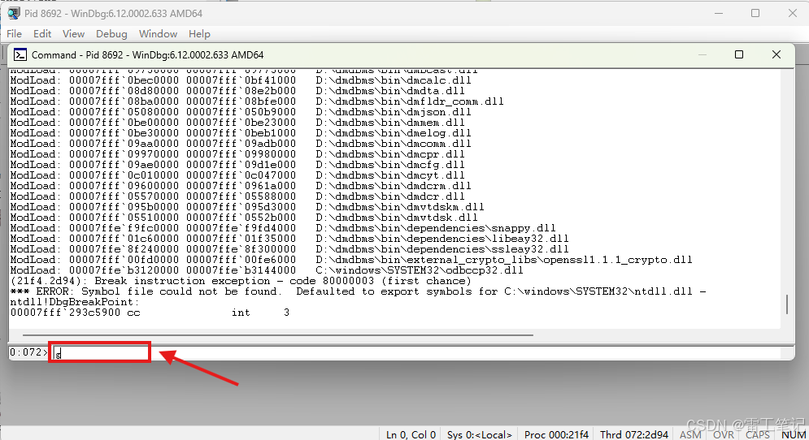The height and width of the screenshot is (440, 809).
Task: Maximize the Command sub-window
Action: pyautogui.click(x=739, y=54)
